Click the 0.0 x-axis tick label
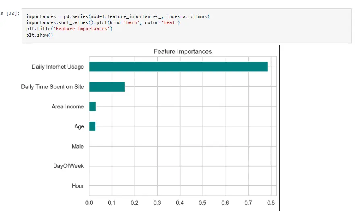Viewport: 359px width, 214px height. coord(89,203)
